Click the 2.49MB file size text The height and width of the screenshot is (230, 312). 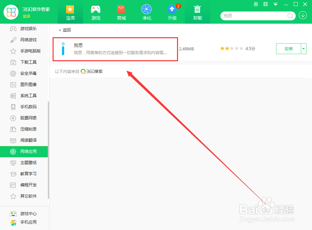coord(187,49)
